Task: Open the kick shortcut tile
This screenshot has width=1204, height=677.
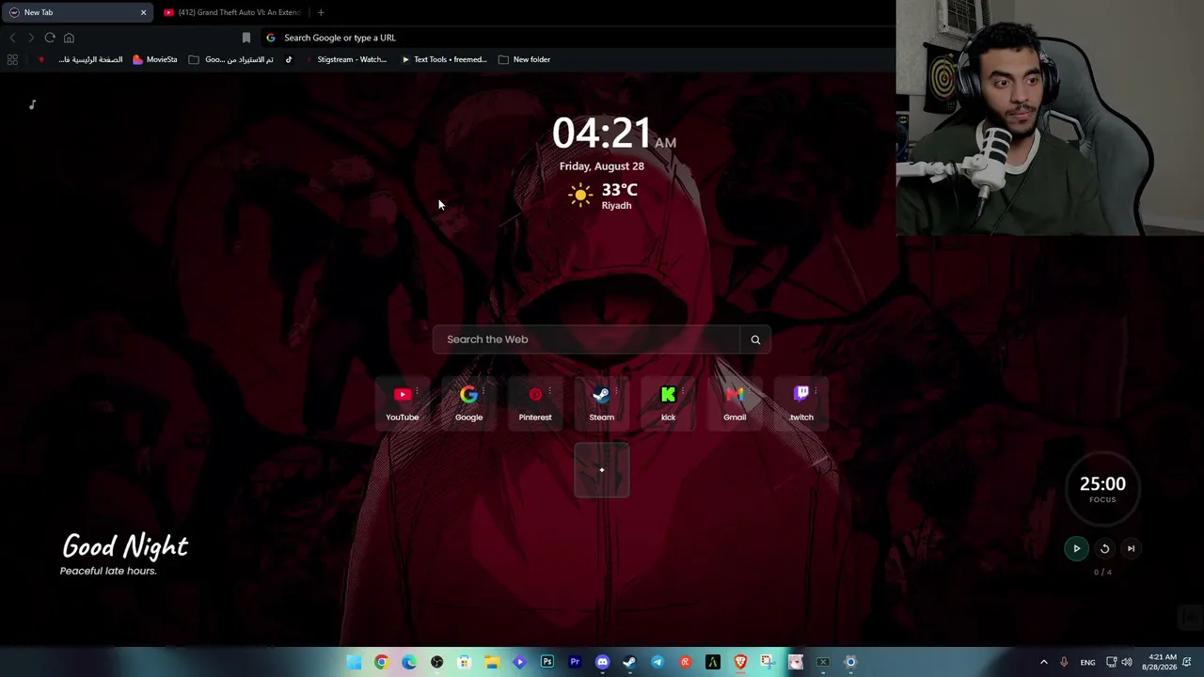Action: click(x=668, y=403)
